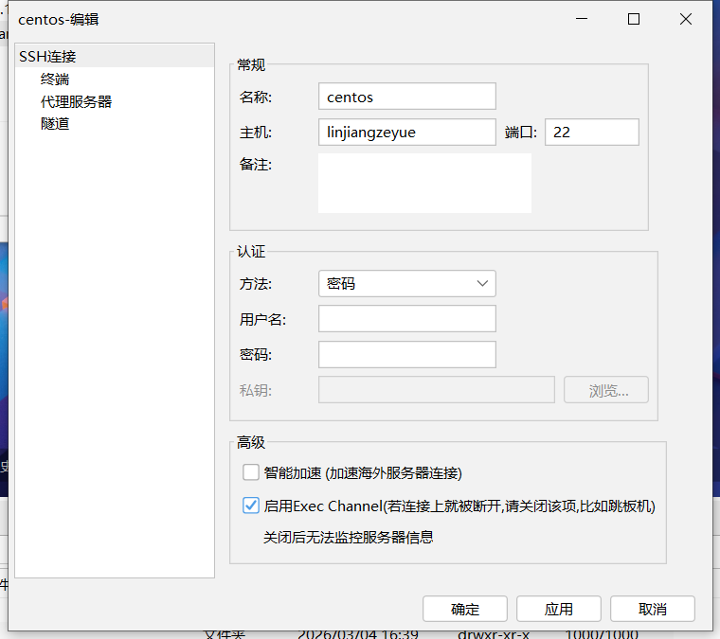Click the 关闭后无法监控服务器信息 note text
This screenshot has width=720, height=639.
tap(348, 537)
